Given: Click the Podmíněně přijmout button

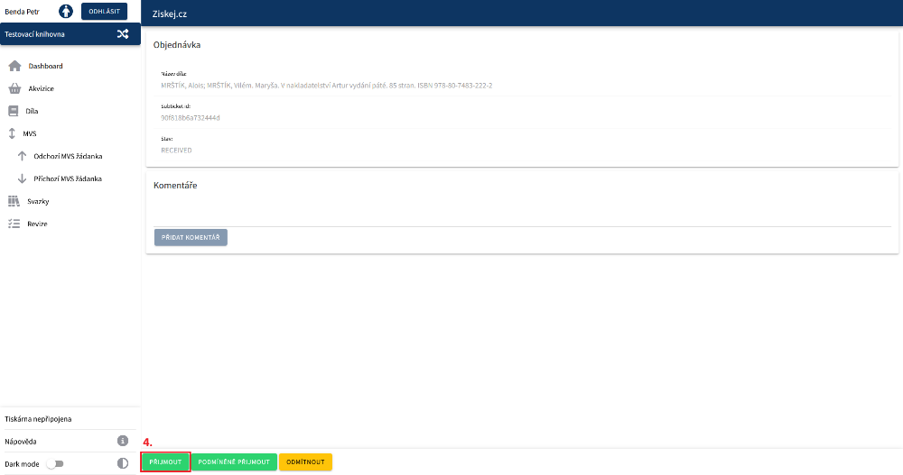Looking at the screenshot, I should pos(234,461).
